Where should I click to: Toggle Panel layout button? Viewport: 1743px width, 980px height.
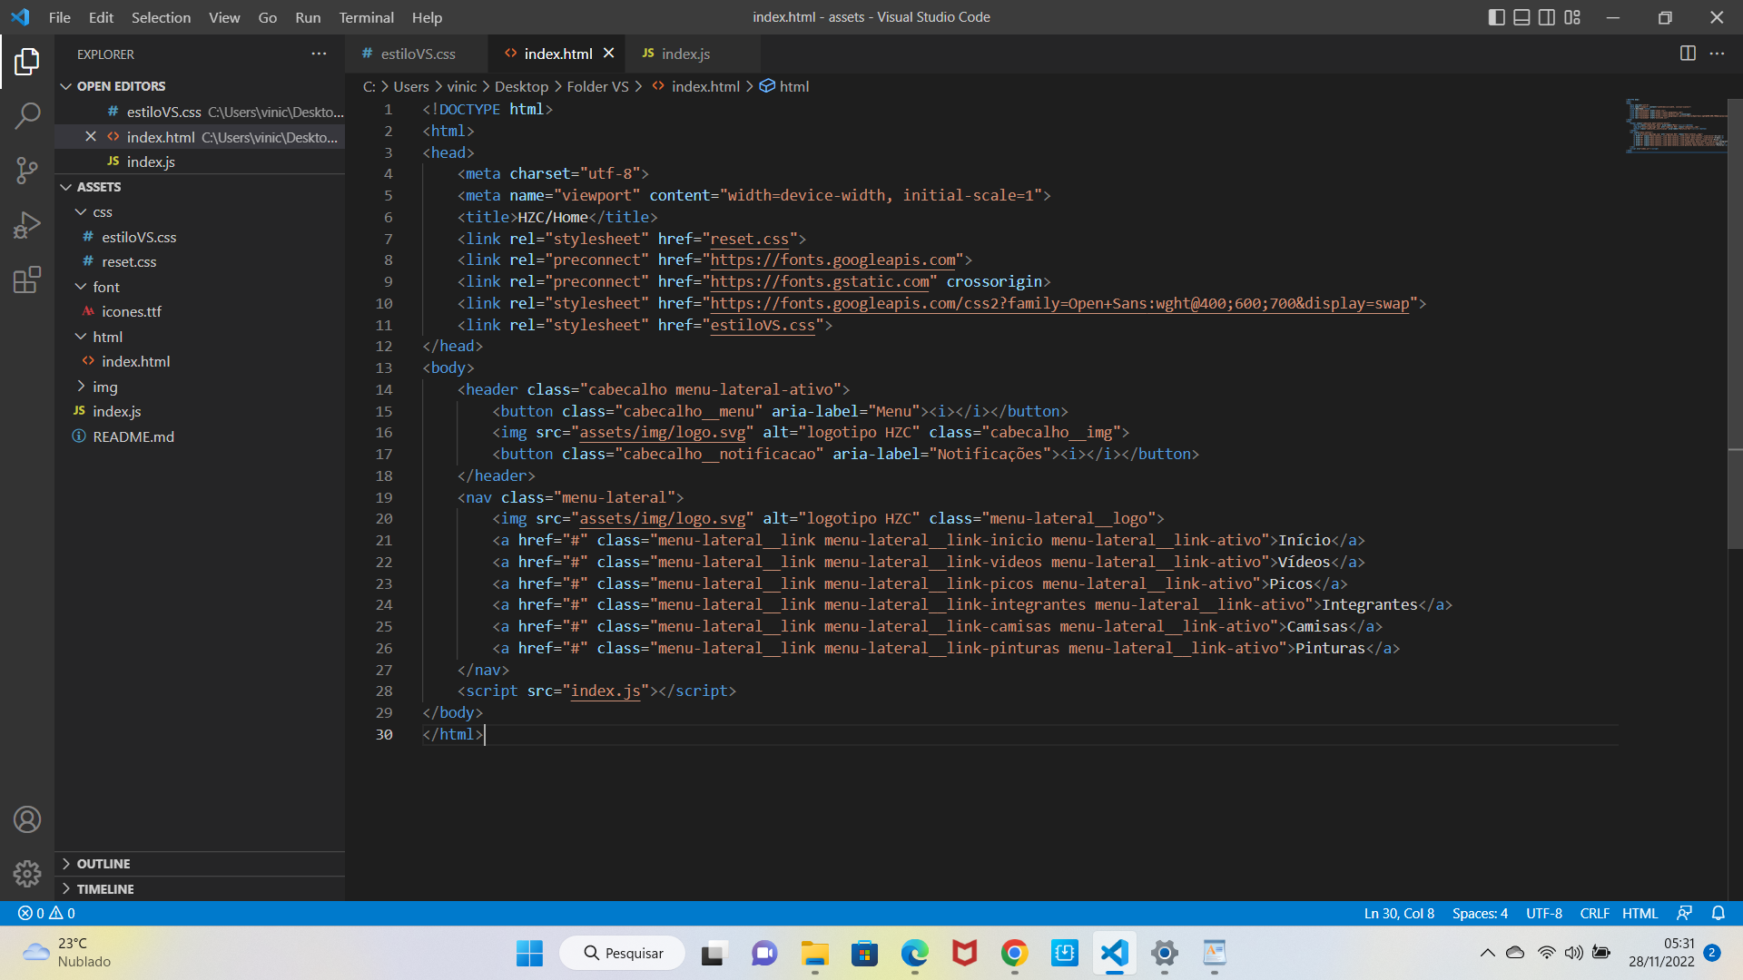click(x=1521, y=17)
